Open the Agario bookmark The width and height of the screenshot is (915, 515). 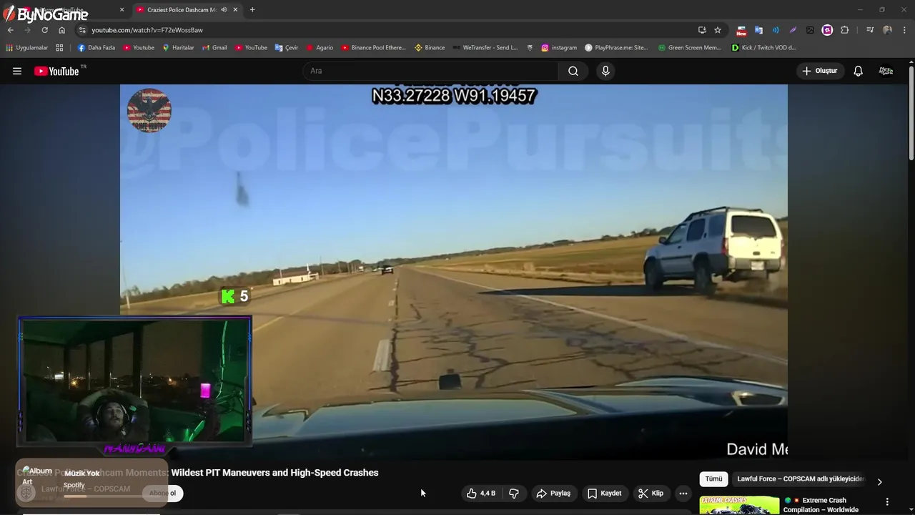pos(320,48)
